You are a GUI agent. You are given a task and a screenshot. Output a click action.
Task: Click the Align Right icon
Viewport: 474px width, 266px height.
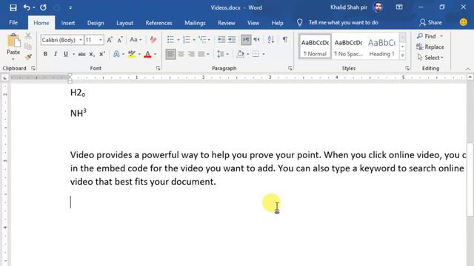click(191, 54)
